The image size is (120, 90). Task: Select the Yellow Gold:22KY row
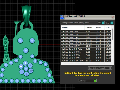pyautogui.click(x=86, y=46)
